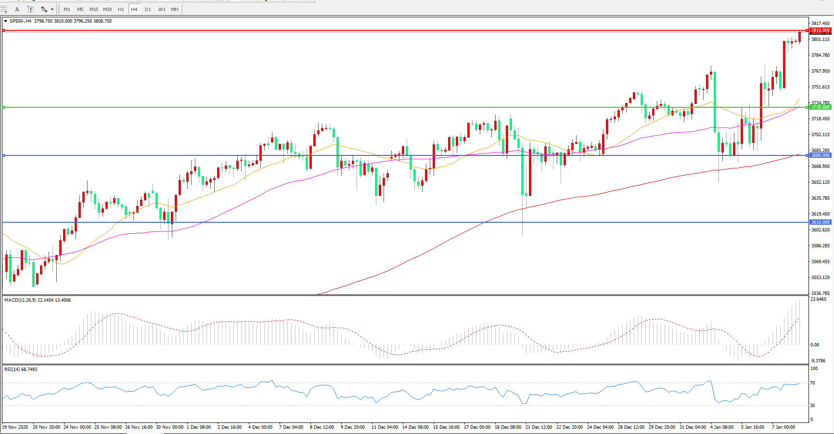Click the red 3810.000 price label
This screenshot has height=434, width=834.
820,30
